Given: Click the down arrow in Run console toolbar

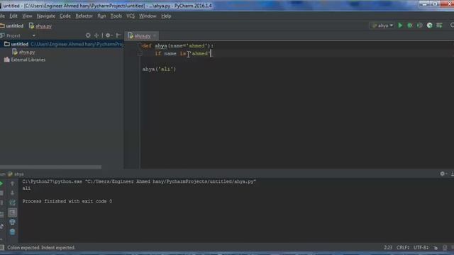Looking at the screenshot, I should 12,193.
